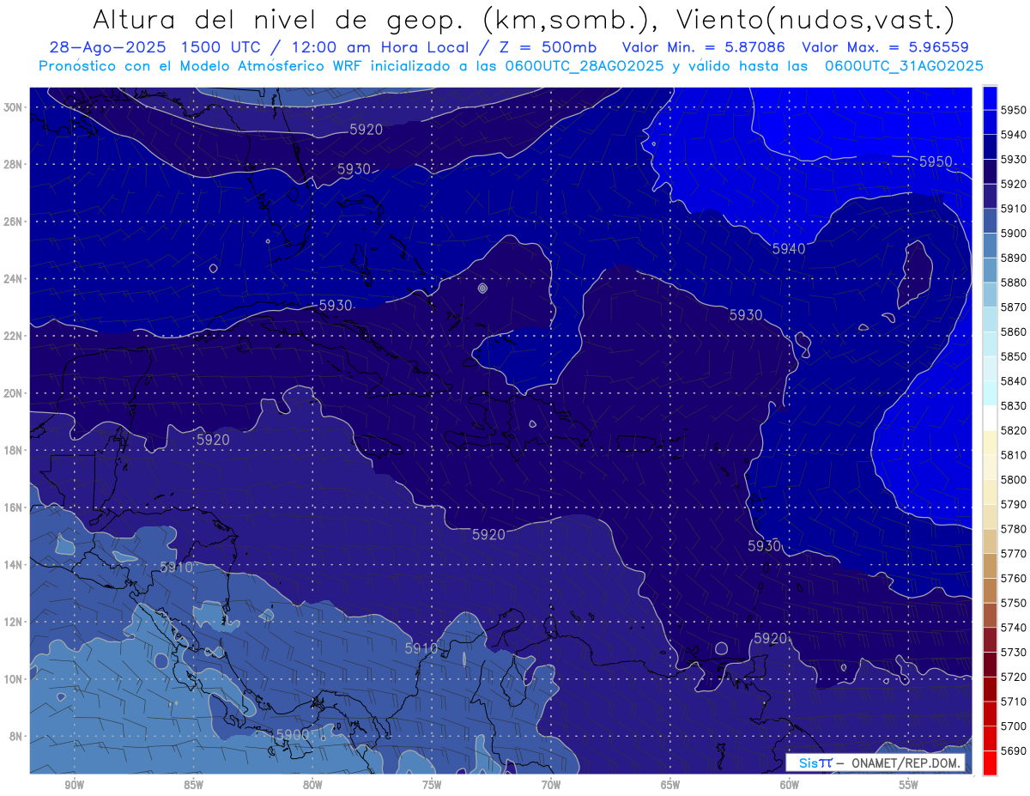This screenshot has height=796, width=1030.
Task: Click the initialization time '0600UTC_28AGO2025'
Action: (585, 66)
